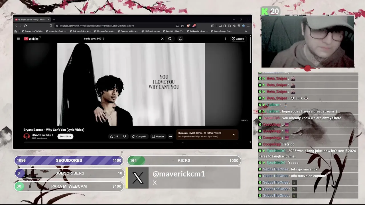This screenshot has height=205, width=365.
Task: Go back using browser back arrow
Action: [x=16, y=26]
